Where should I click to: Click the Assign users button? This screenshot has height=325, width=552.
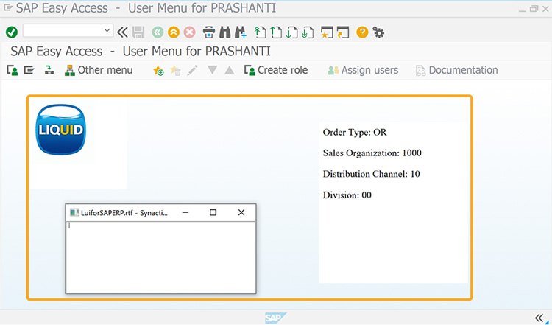363,70
